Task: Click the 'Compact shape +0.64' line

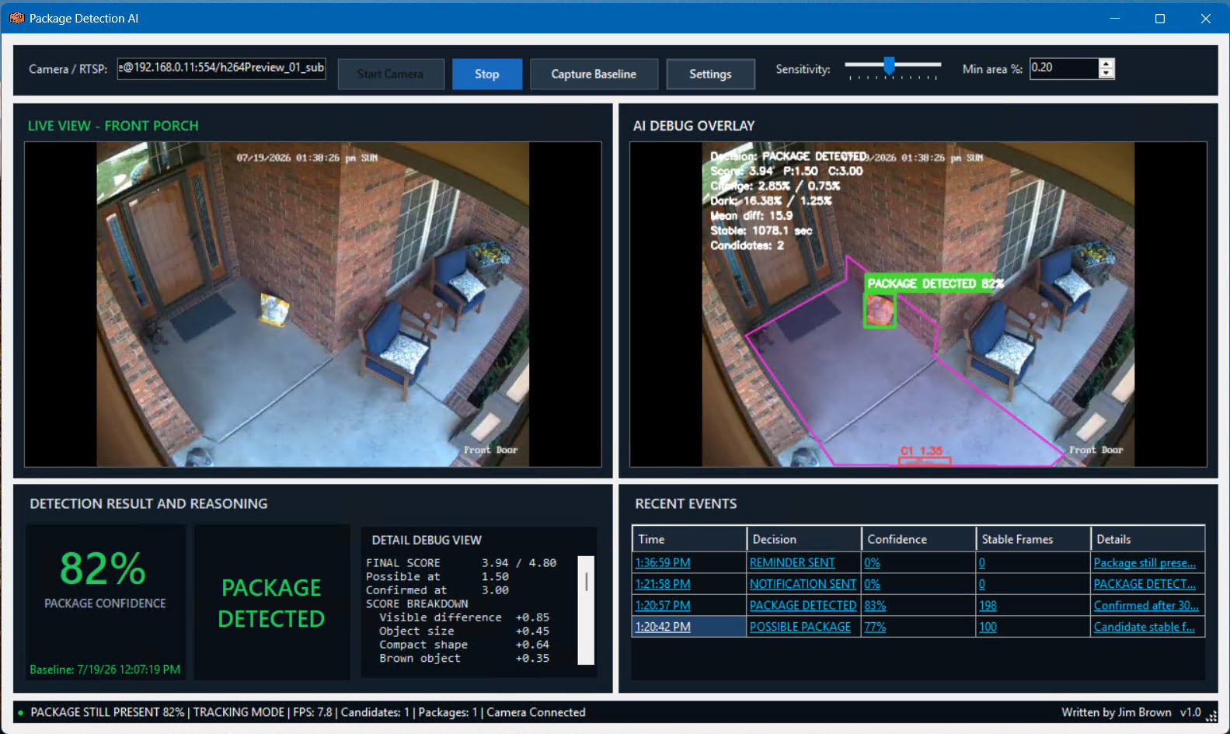Action: [x=464, y=645]
